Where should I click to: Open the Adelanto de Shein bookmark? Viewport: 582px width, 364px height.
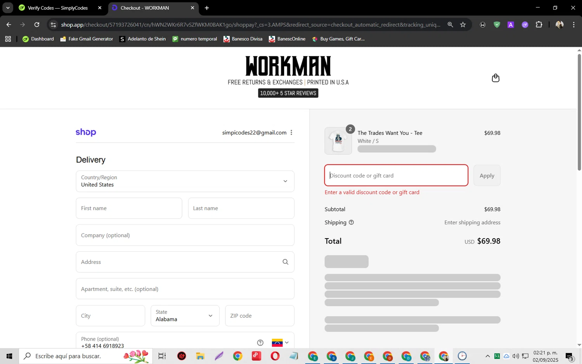(x=143, y=39)
